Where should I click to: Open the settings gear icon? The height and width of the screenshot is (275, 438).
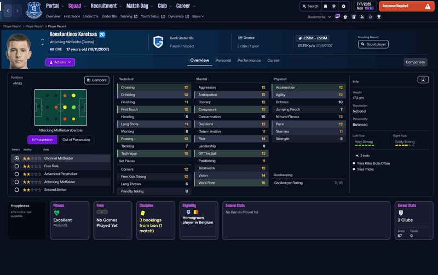pyautogui.click(x=344, y=6)
